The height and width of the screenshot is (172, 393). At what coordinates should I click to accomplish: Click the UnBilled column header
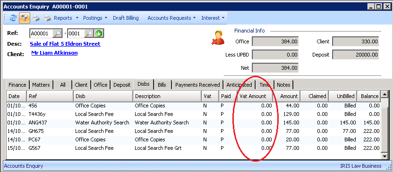(343, 96)
